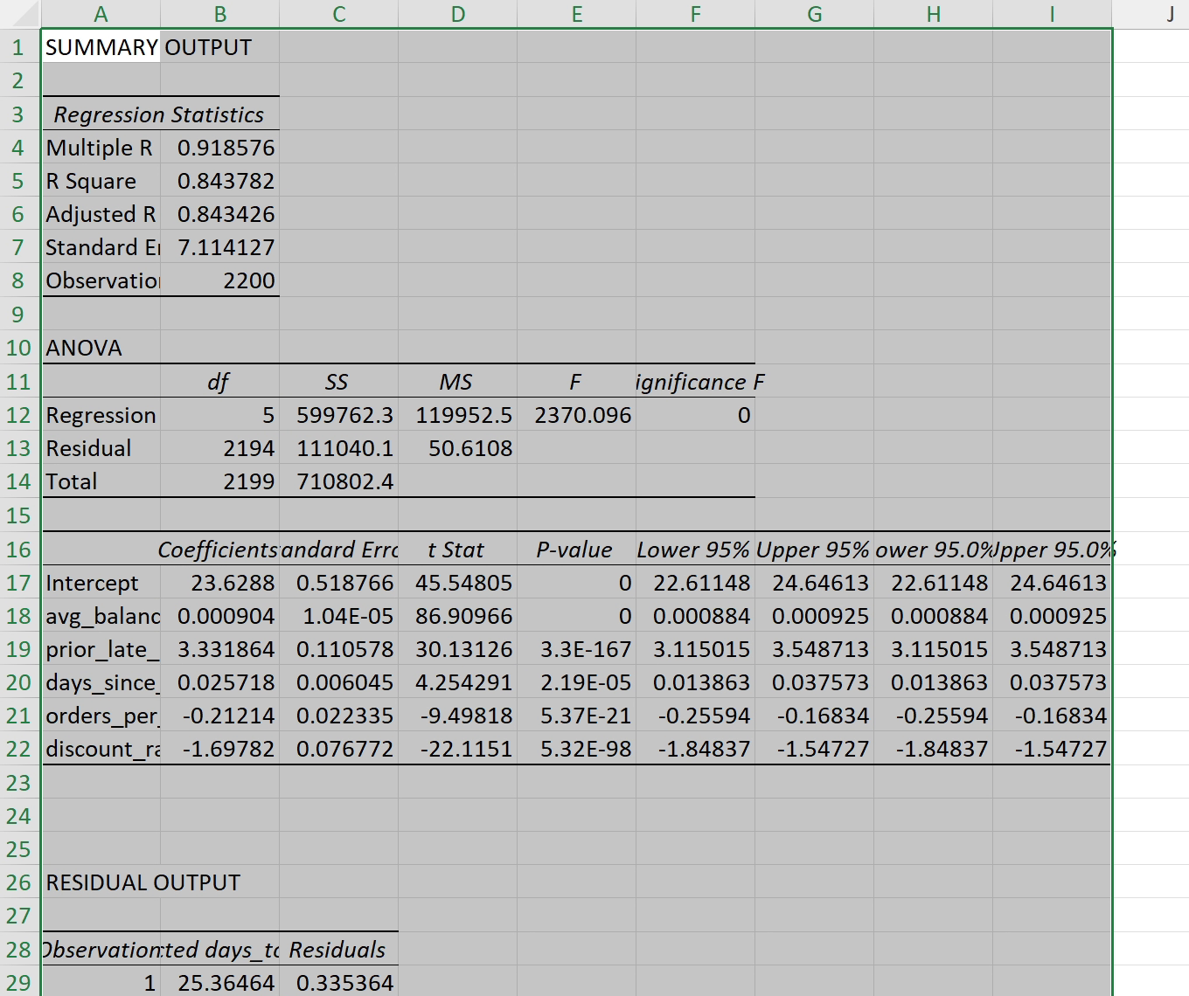The width and height of the screenshot is (1189, 996).
Task: Select Intercept standard error 0.518766
Action: pyautogui.click(x=338, y=583)
